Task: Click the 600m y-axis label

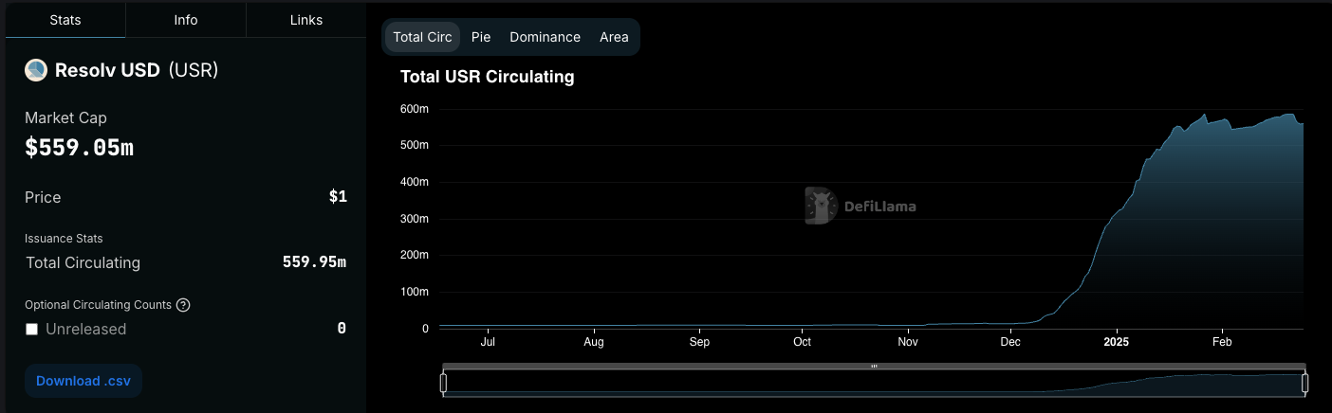Action: coord(414,109)
